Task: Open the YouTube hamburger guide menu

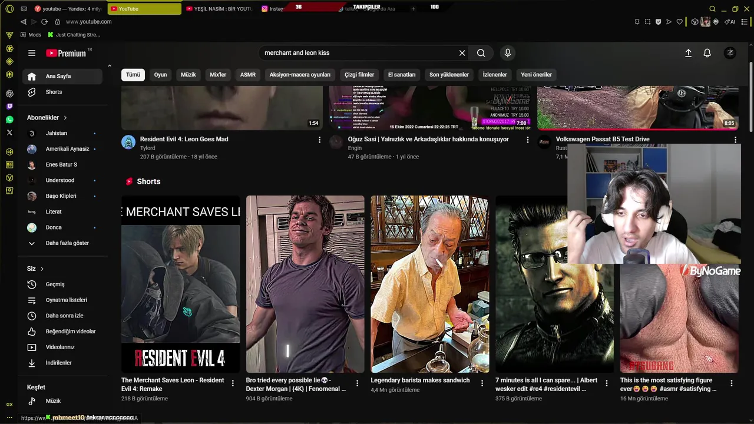Action: click(32, 53)
